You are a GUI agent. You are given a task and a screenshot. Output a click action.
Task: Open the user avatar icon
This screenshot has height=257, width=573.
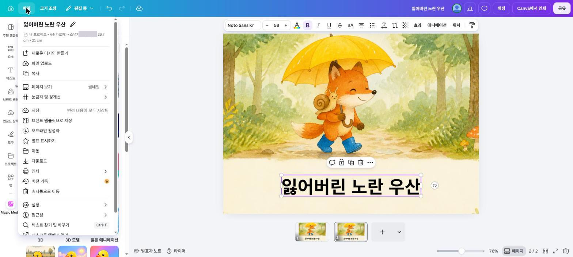point(457,8)
